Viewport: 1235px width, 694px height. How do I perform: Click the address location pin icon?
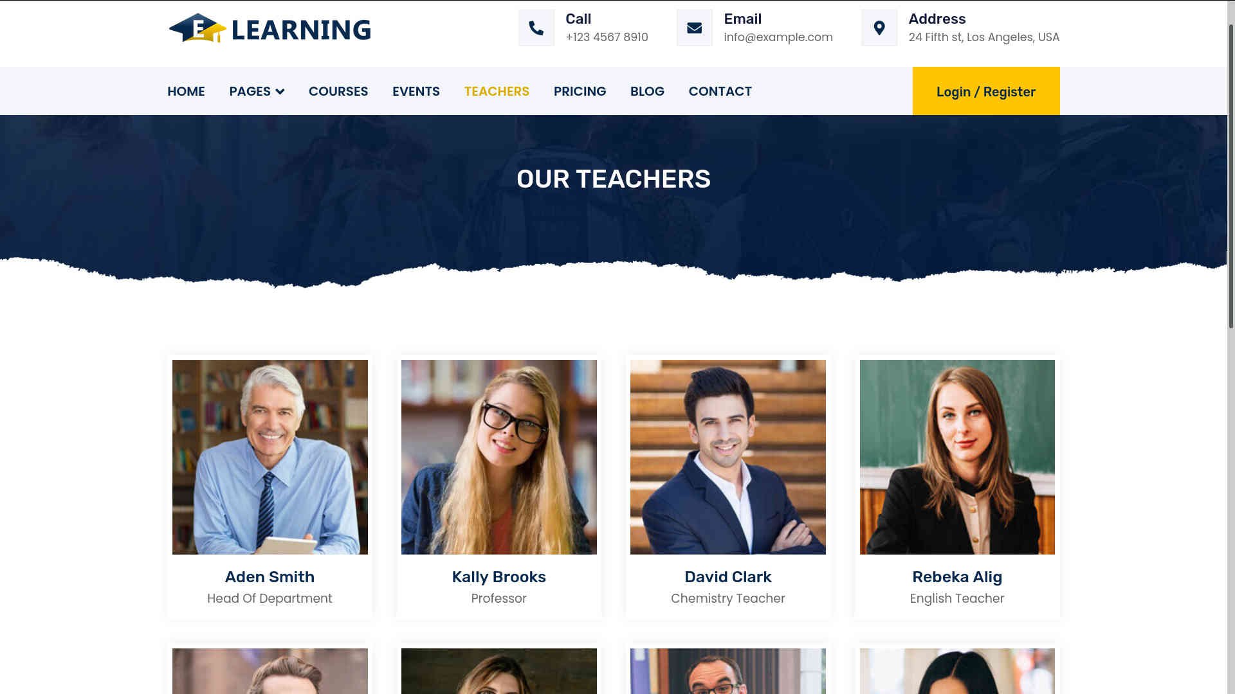[x=879, y=28]
